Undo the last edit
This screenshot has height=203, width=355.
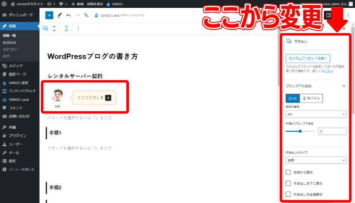coord(68,15)
